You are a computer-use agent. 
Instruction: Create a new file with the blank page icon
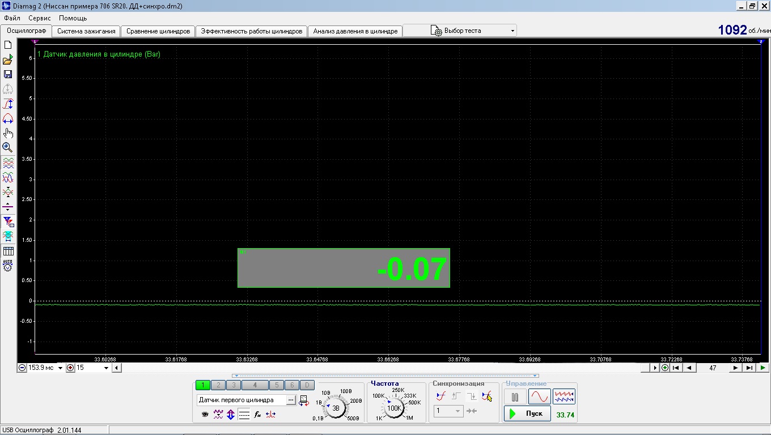[8, 45]
